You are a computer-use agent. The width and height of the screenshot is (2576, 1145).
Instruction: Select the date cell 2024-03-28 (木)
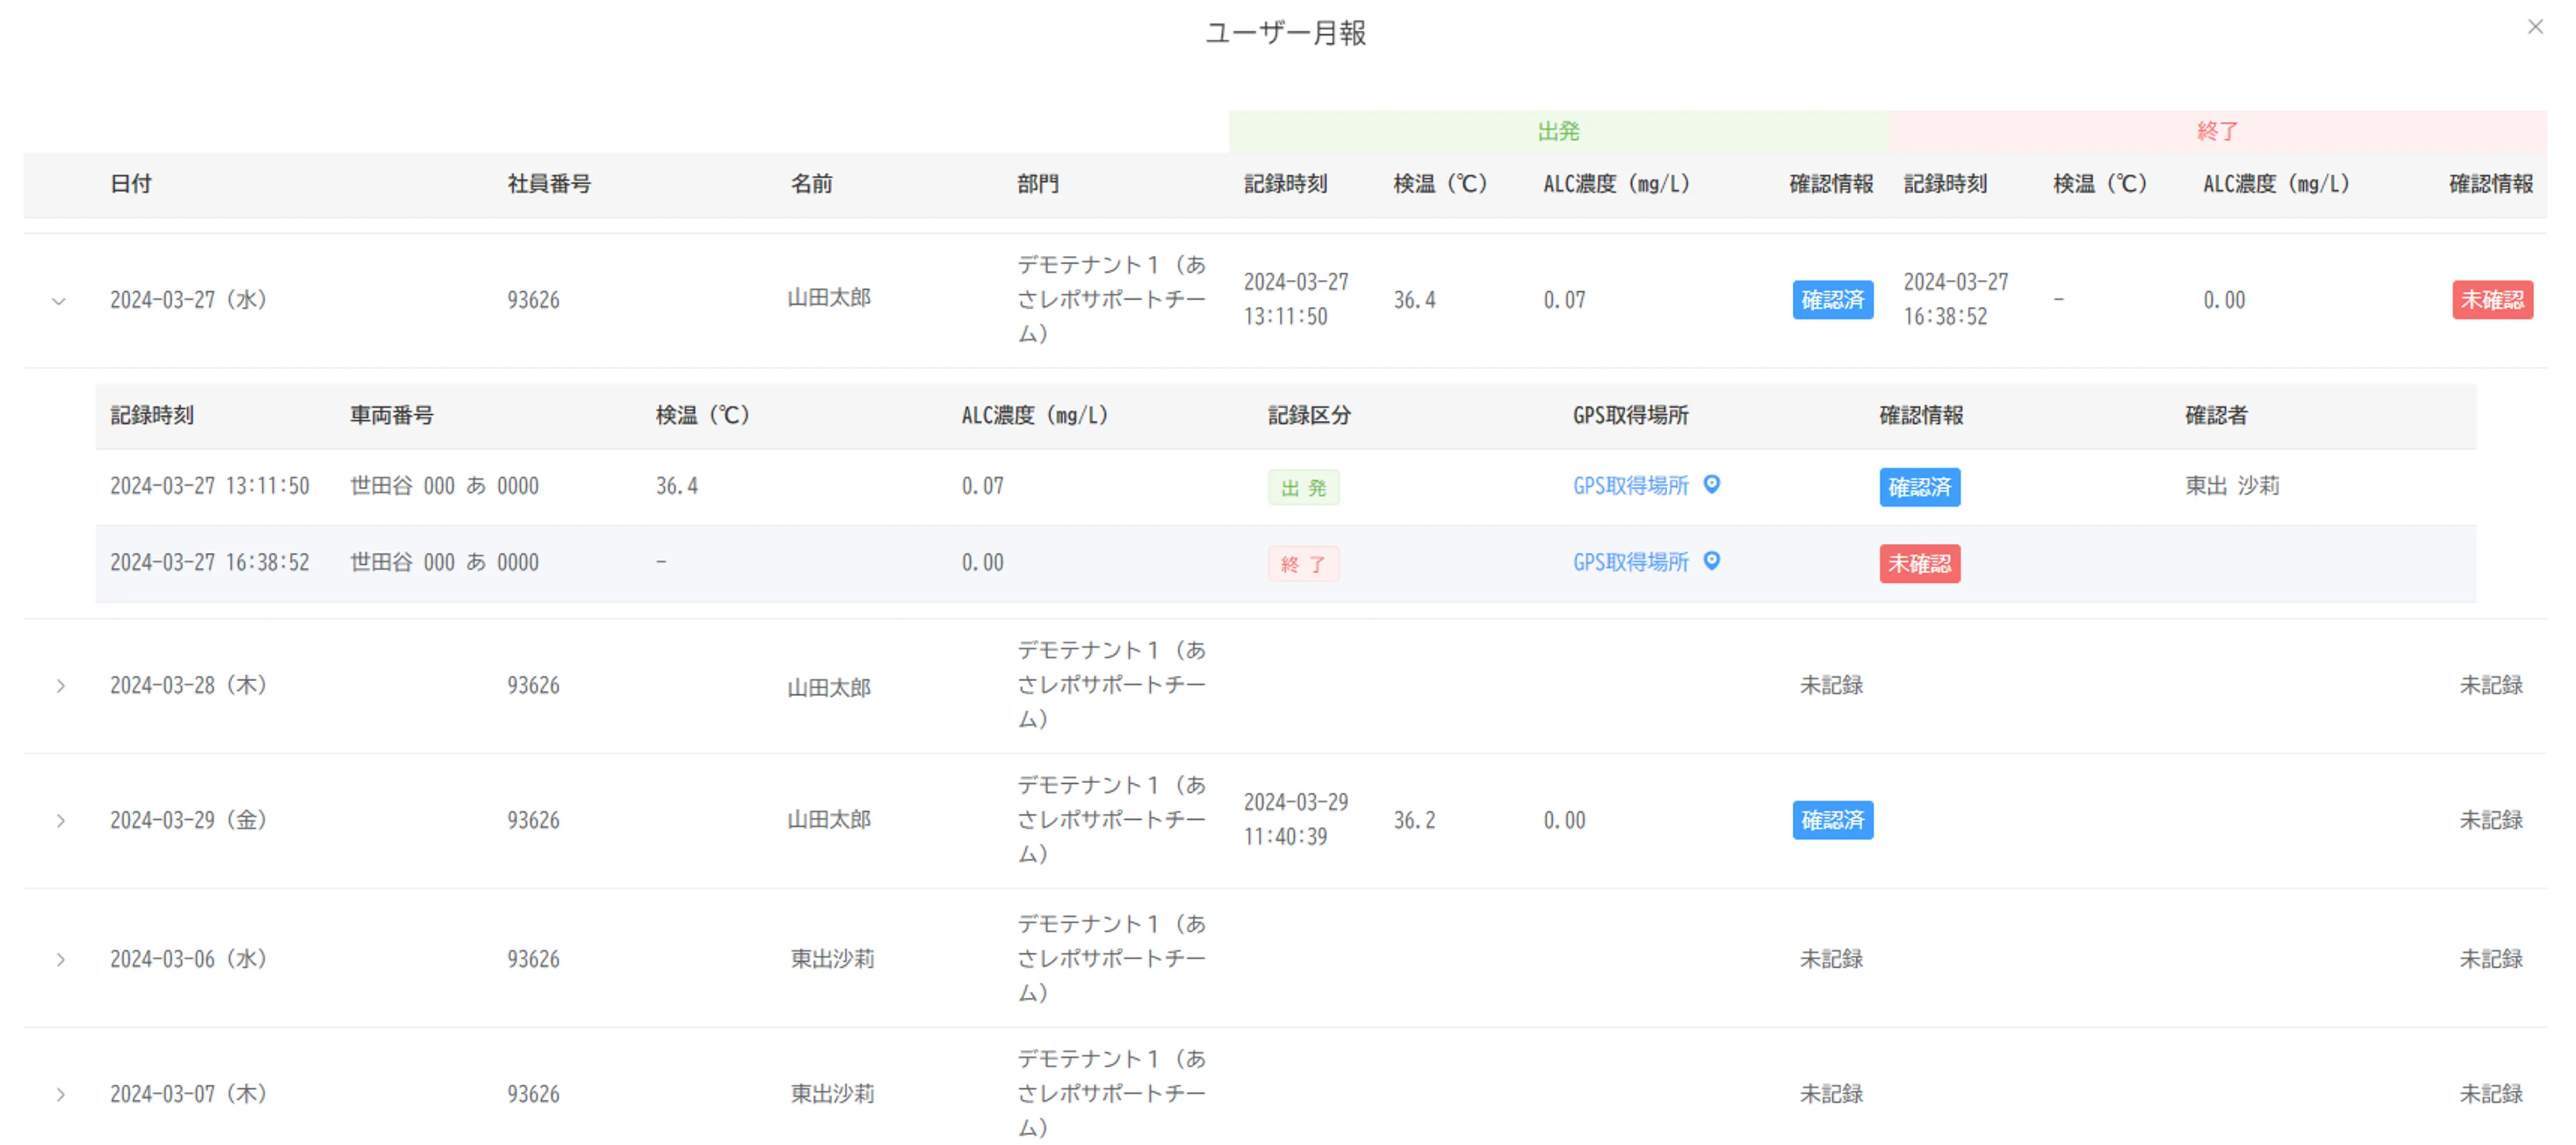click(188, 686)
